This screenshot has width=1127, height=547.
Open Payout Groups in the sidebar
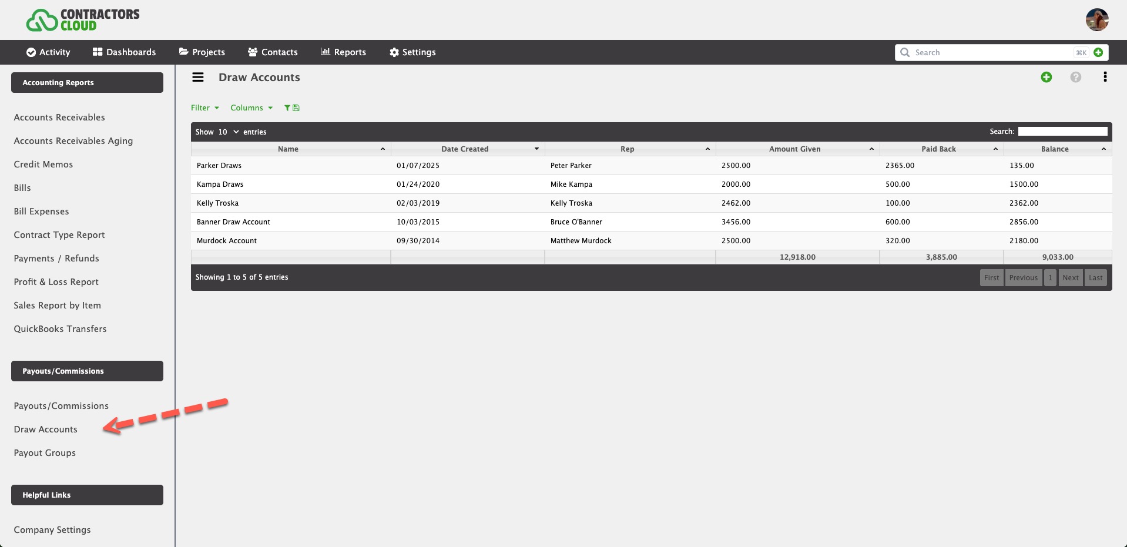pos(45,452)
